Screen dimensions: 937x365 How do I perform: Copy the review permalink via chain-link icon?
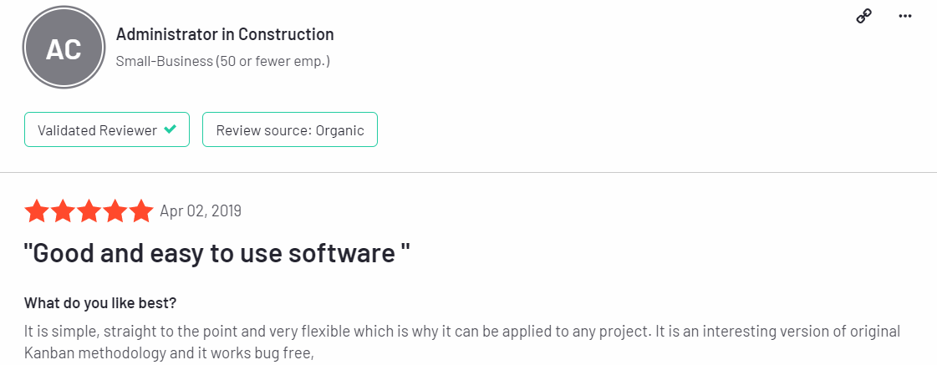863,17
